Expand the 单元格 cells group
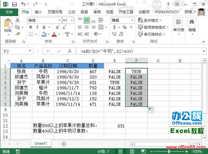 tap(179, 27)
